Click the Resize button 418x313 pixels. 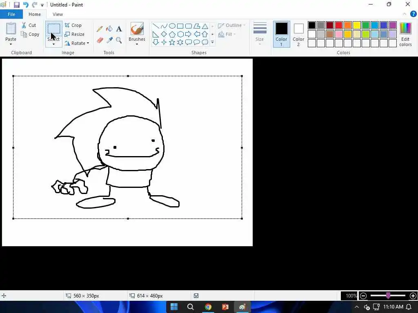74,34
